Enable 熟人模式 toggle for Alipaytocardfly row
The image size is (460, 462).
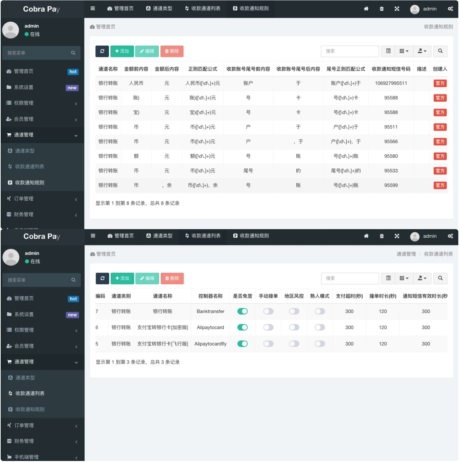[320, 344]
